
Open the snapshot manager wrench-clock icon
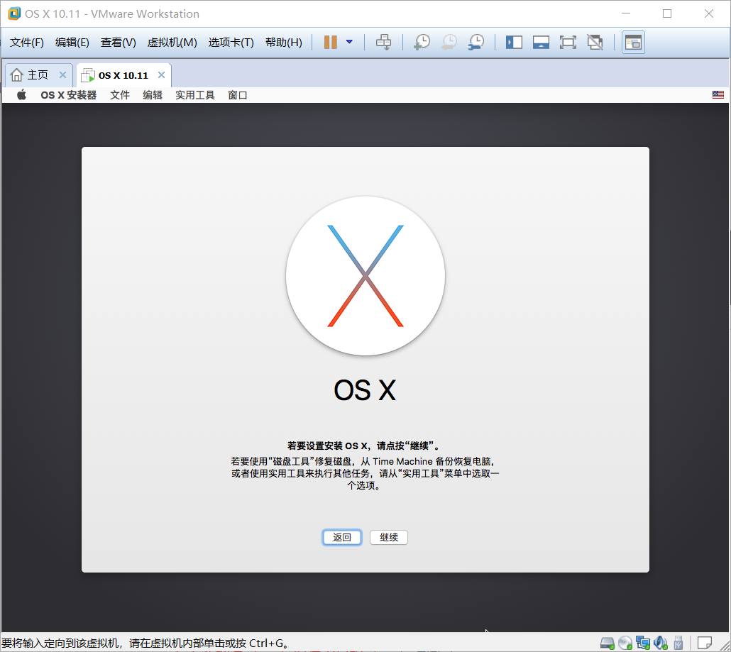click(x=476, y=42)
